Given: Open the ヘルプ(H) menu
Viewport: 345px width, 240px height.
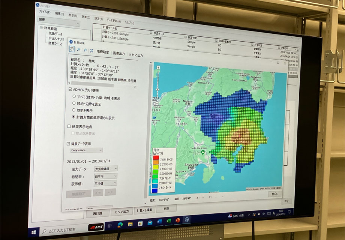Looking at the screenshot, I should pyautogui.click(x=129, y=22).
